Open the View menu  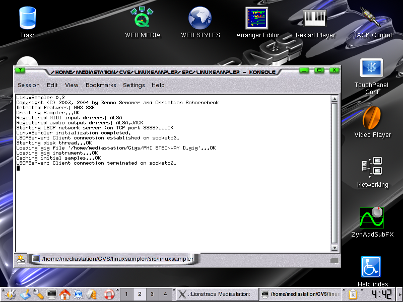[x=72, y=85]
